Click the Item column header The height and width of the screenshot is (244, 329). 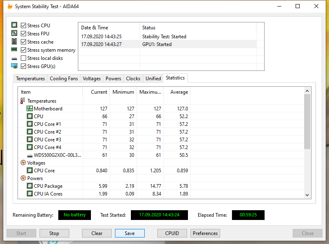tap(51, 92)
